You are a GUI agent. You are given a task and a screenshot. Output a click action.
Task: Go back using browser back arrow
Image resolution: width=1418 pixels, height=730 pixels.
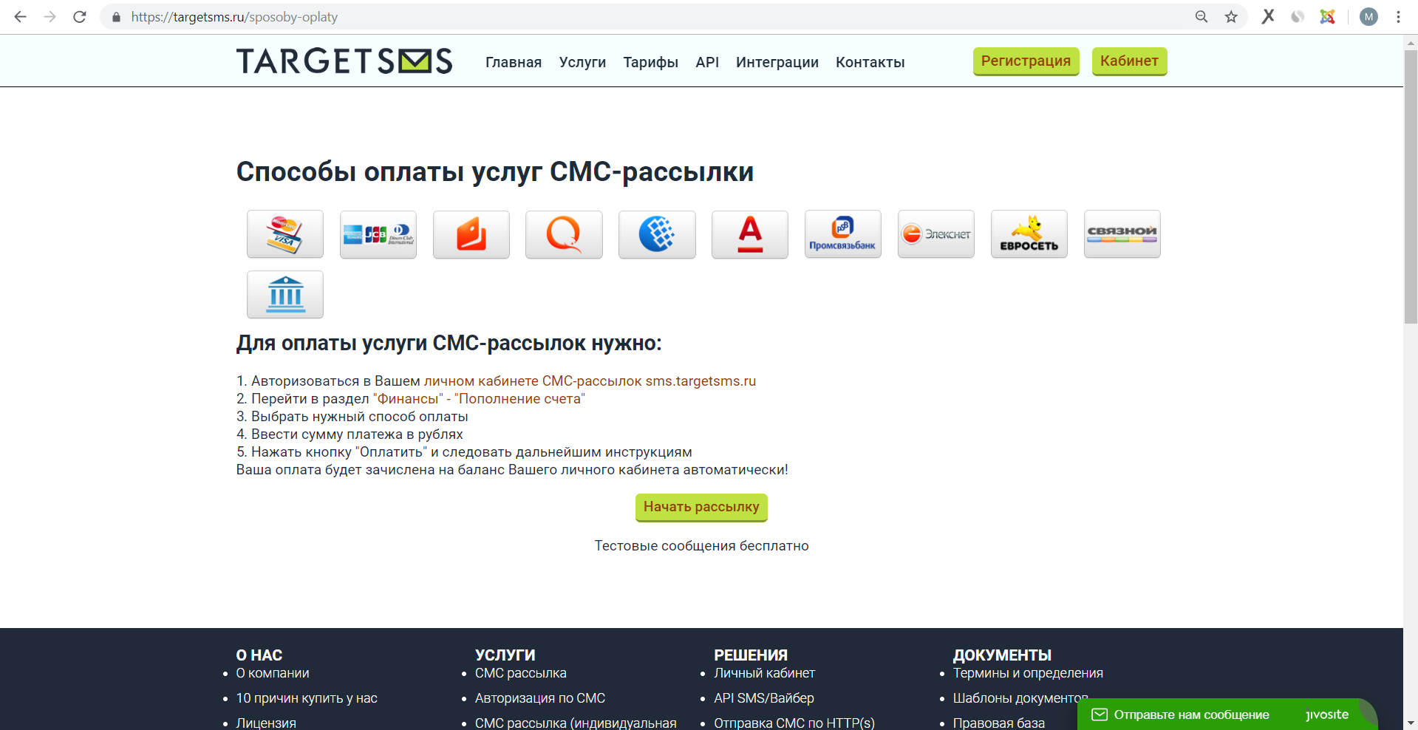(x=21, y=17)
